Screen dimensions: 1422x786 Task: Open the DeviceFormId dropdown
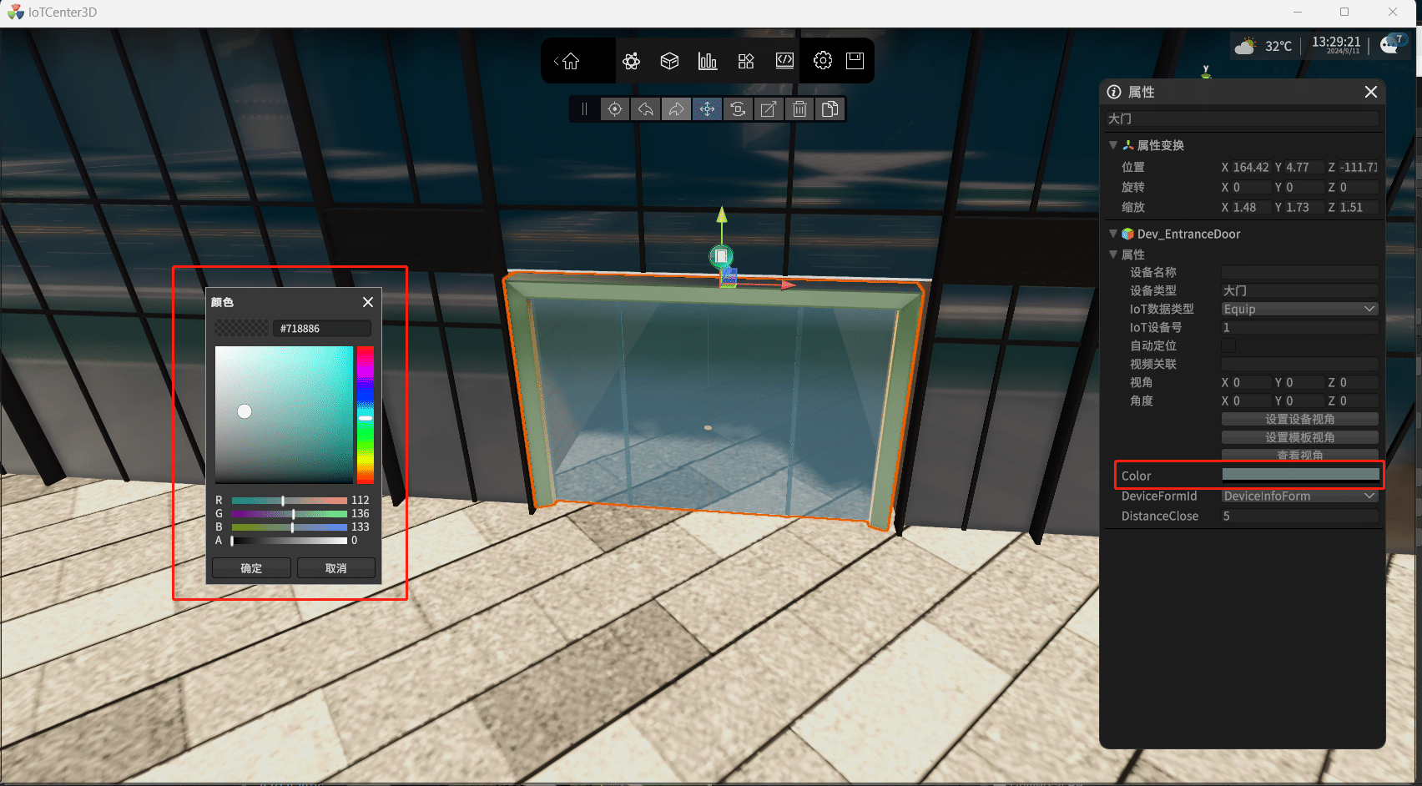pos(1299,496)
